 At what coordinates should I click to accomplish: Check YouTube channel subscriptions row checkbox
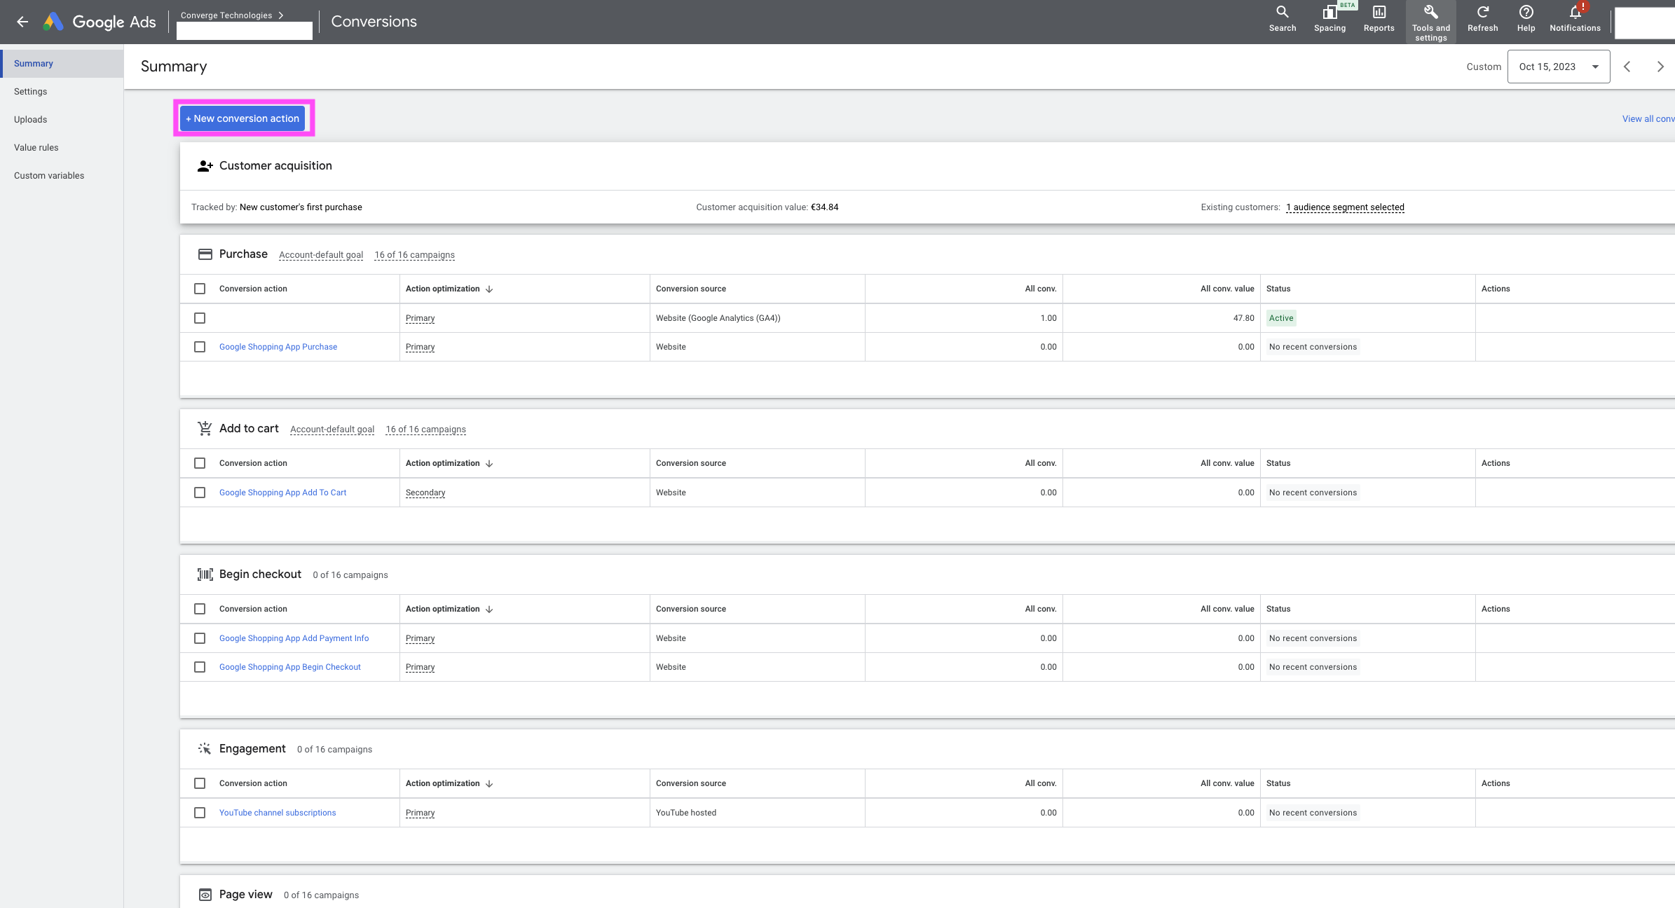tap(200, 813)
